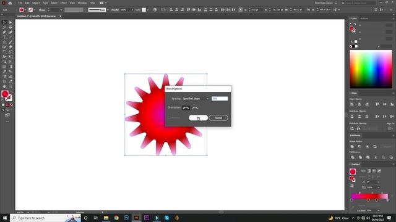Click the Exclude shape mode icon
This screenshot has width=396, height=222.
375,147
